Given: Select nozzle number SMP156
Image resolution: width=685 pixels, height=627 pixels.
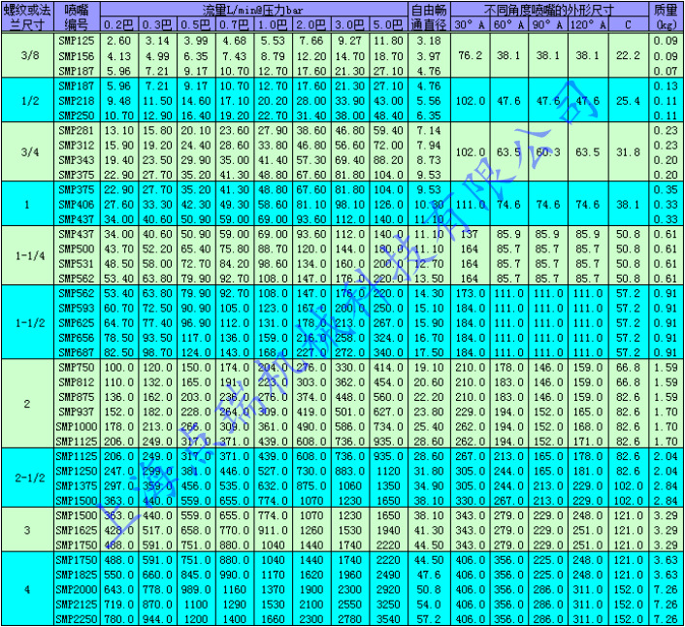Looking at the screenshot, I should 77,56.
